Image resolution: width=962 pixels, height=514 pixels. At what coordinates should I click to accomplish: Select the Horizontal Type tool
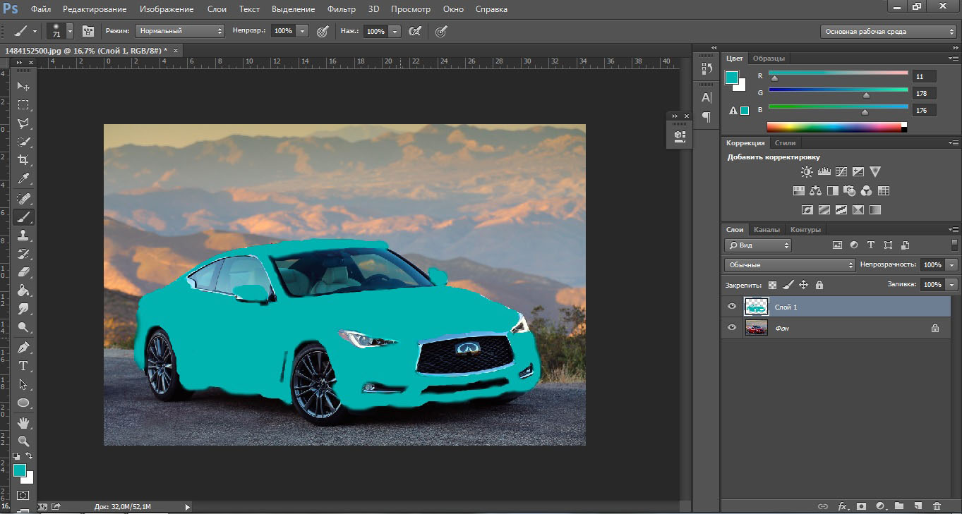(23, 366)
